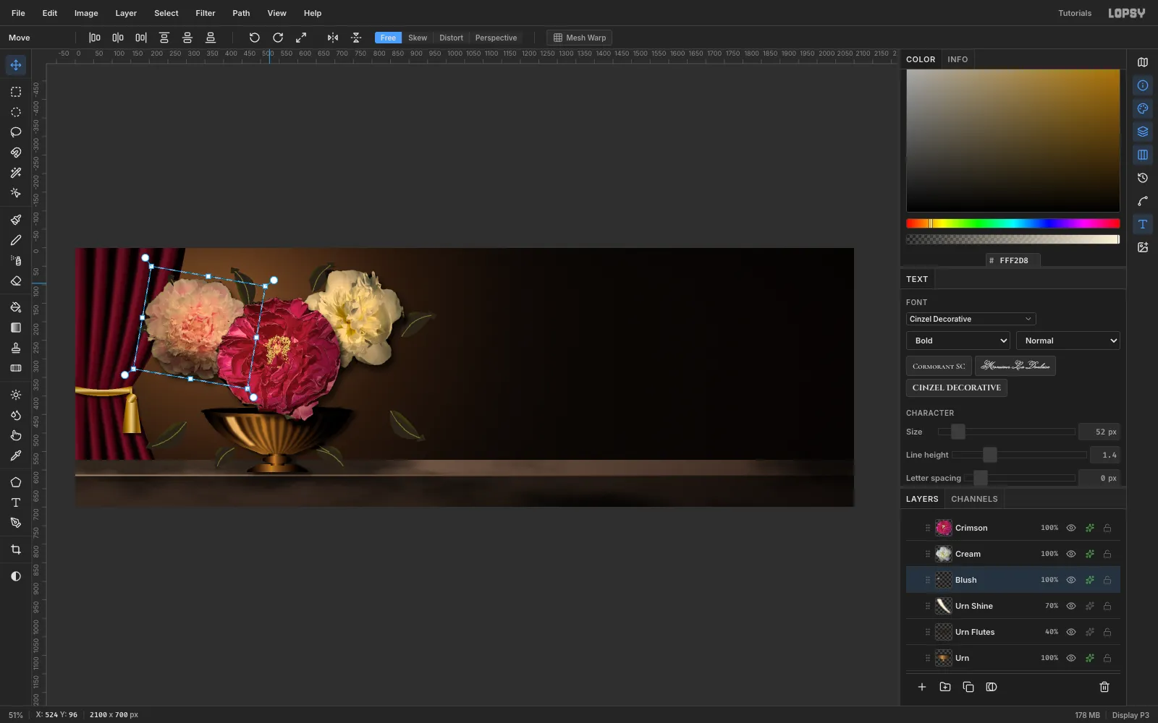Choose the Distort transform mode

tap(451, 38)
